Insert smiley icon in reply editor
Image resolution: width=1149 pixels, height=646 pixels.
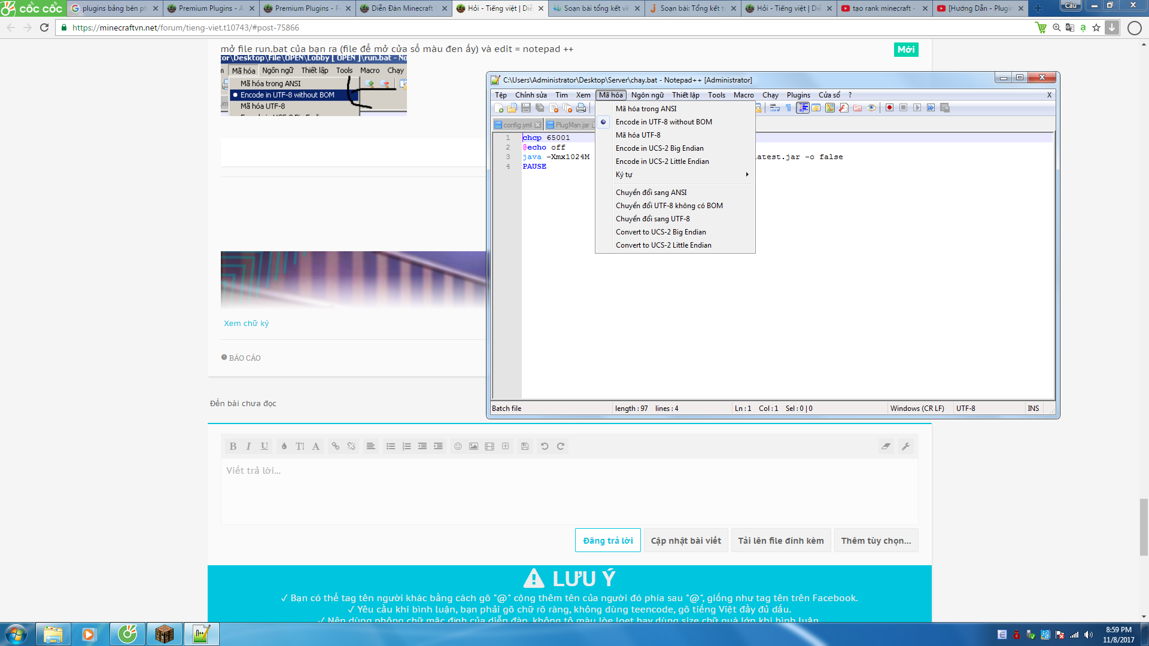pos(458,446)
